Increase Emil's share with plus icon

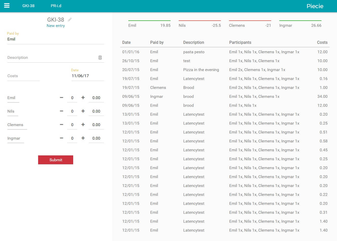83,98
